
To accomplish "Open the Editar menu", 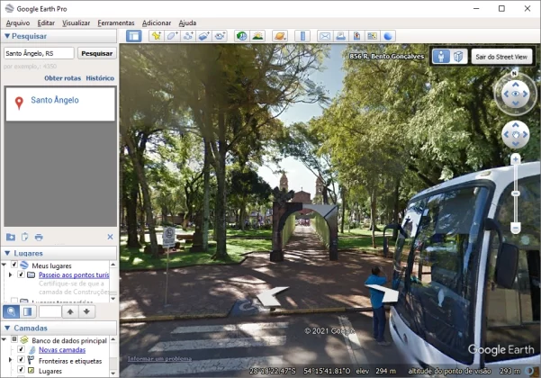I will (x=46, y=22).
